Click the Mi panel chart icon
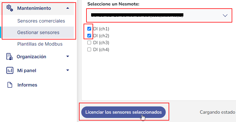The height and width of the screenshot is (122, 236). [x=10, y=70]
